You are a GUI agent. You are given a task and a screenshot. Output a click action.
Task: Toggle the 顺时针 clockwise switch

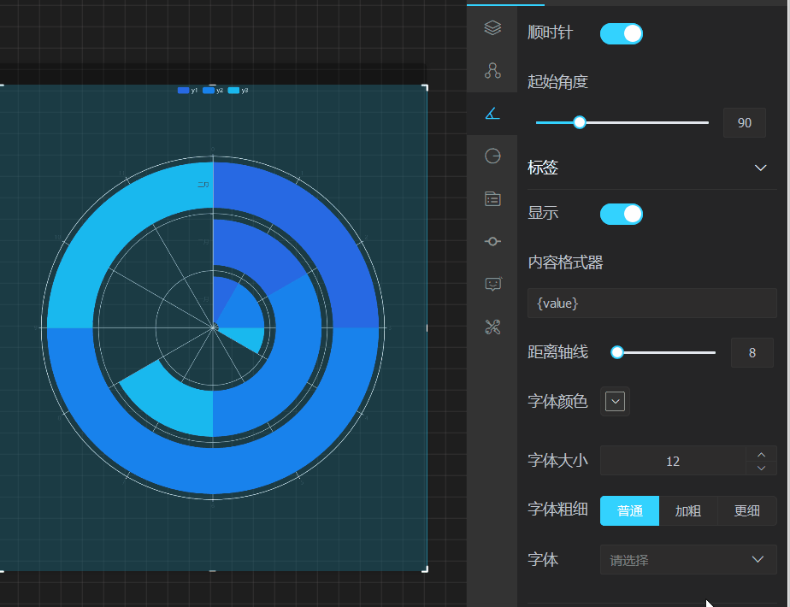[x=622, y=33]
